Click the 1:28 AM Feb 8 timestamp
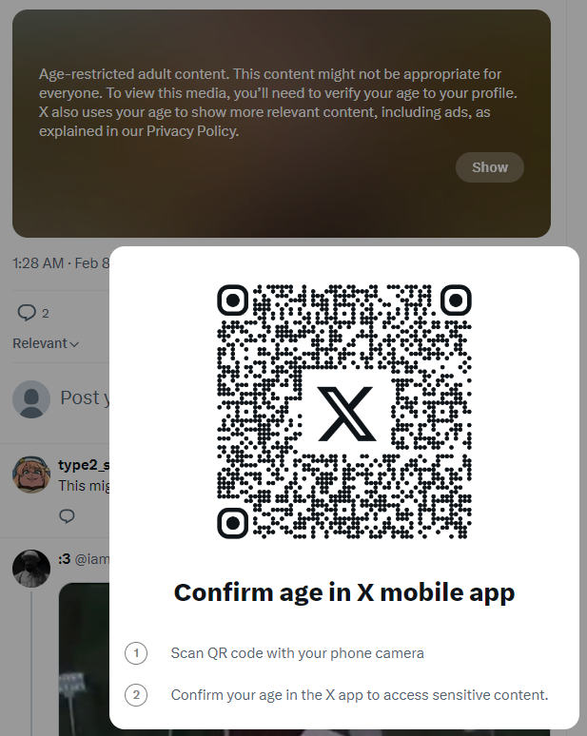The width and height of the screenshot is (587, 736). [61, 262]
